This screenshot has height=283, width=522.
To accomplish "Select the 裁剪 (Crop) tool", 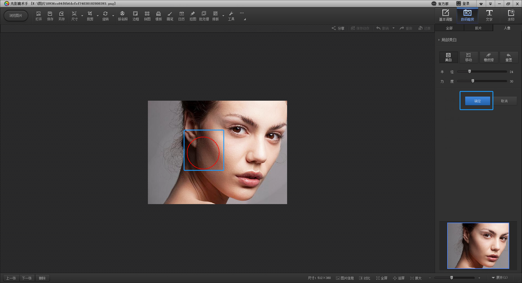I will (90, 16).
